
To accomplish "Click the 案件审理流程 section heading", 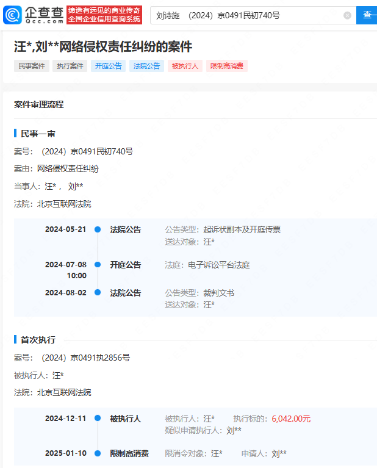I will (39, 104).
